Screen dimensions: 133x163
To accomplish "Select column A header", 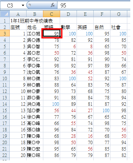I will click(x=18, y=14).
